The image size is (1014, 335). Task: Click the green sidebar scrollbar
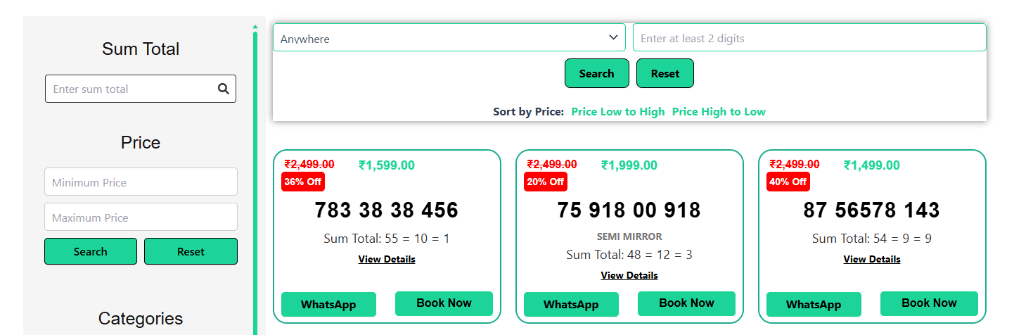tap(255, 176)
